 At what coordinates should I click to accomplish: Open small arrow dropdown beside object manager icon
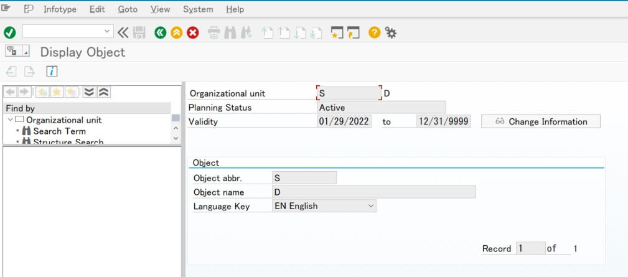(26, 51)
